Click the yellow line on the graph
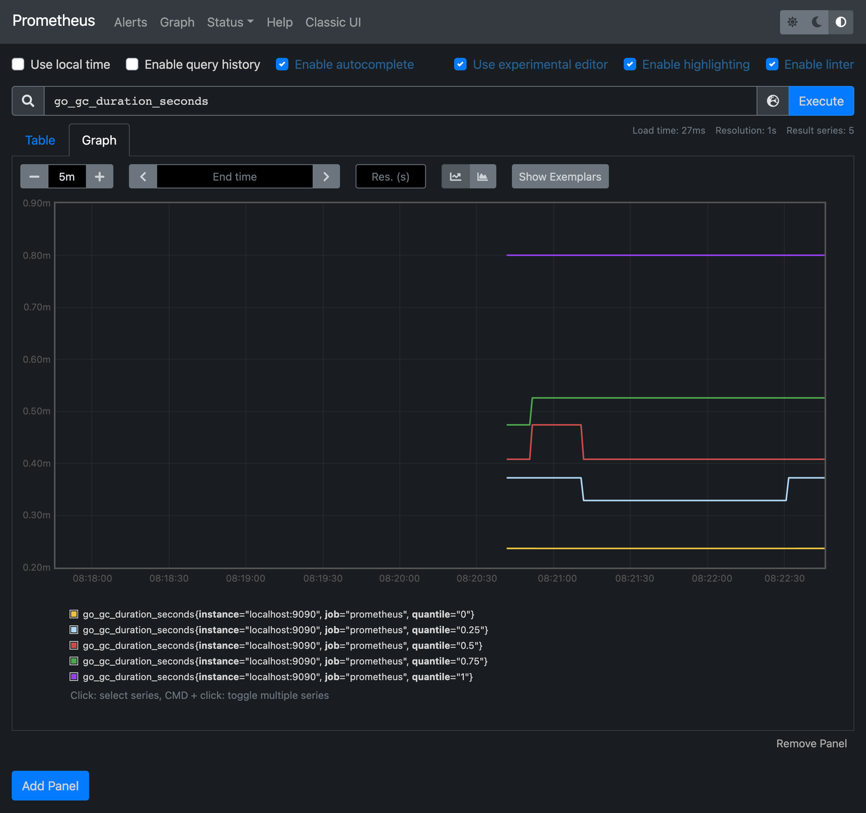Image resolution: width=866 pixels, height=813 pixels. pyautogui.click(x=666, y=548)
